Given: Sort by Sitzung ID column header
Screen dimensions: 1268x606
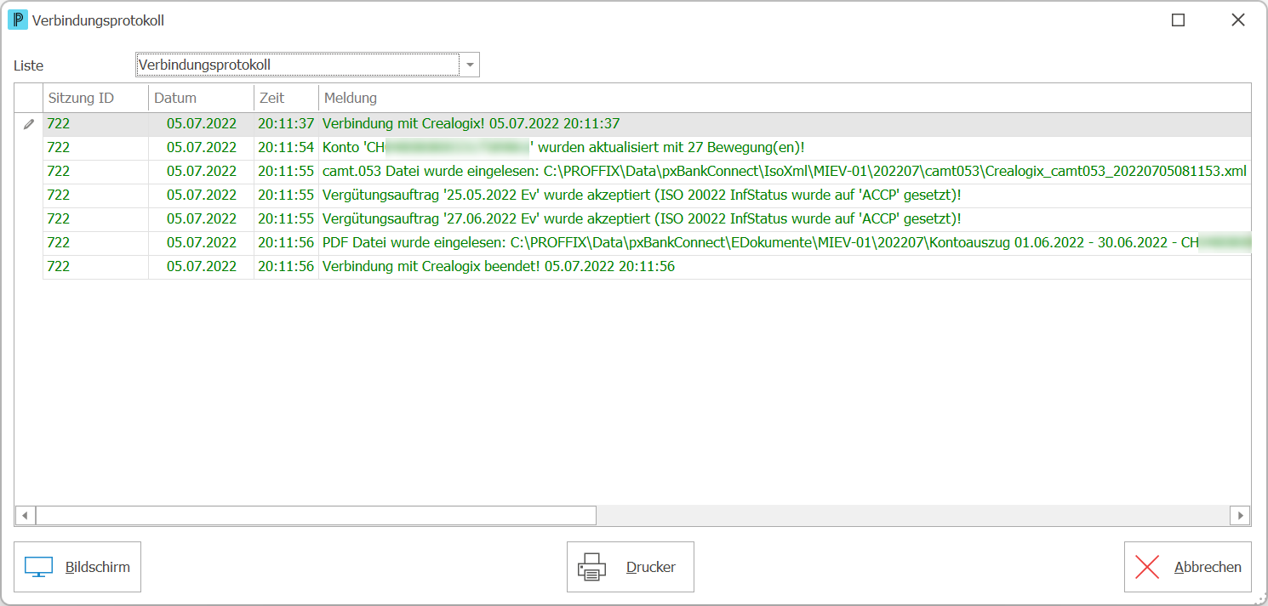Looking at the screenshot, I should pos(96,98).
